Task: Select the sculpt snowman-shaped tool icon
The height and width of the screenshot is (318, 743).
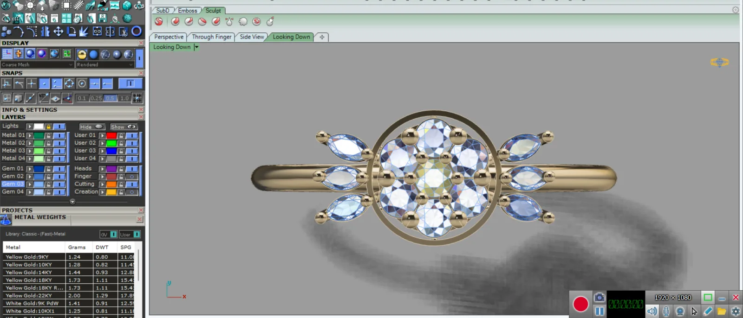Action: [x=270, y=21]
